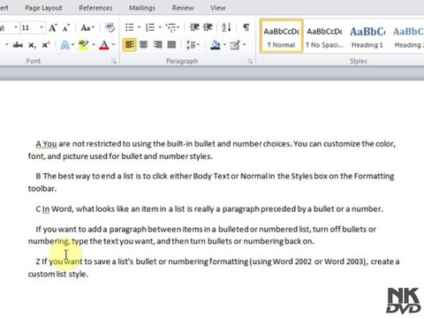Click the Sort button

pos(226,27)
